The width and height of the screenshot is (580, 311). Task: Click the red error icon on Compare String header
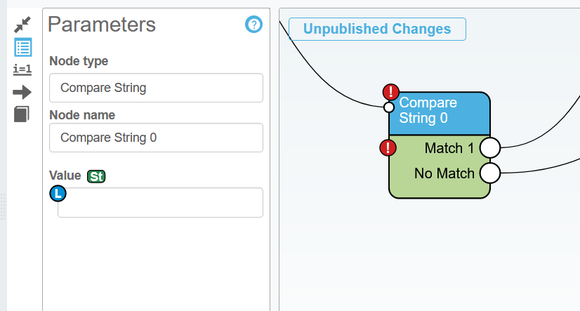[391, 91]
